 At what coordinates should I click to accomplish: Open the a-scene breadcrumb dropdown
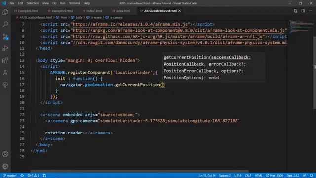tap(96, 18)
